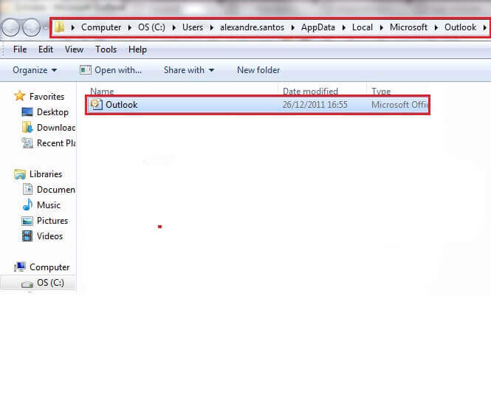491x395 pixels.
Task: Click the Open with program icon
Action: click(86, 70)
